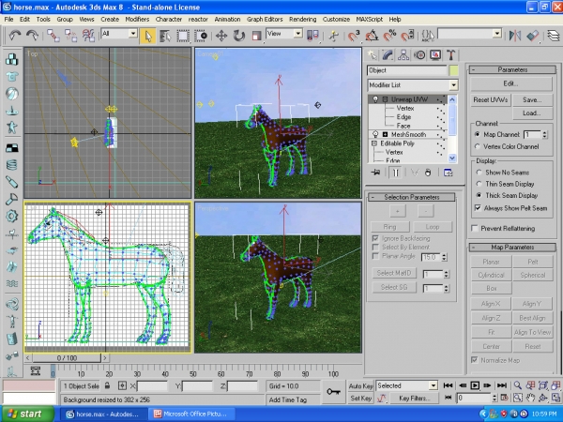Click the Unlink Selection icon
Screen dimensions: 563x422
pyautogui.click(x=70, y=36)
